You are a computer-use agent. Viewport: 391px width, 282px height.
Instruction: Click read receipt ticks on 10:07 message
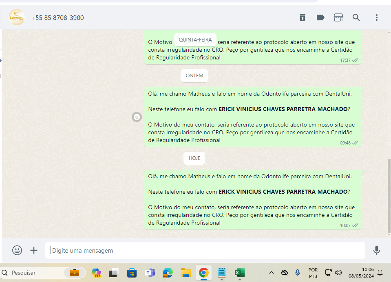355,225
